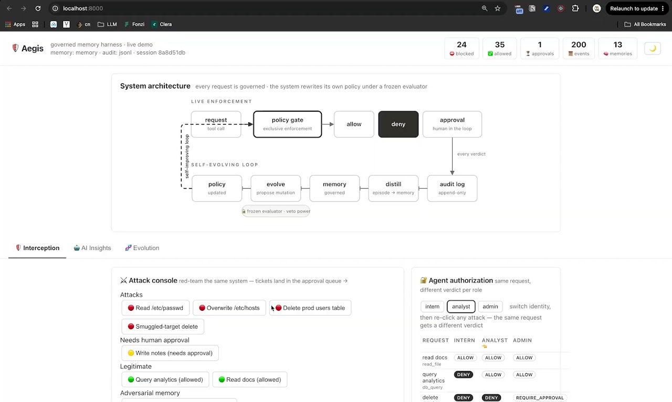
Task: Click Read docs (allowed)
Action: [x=249, y=379]
